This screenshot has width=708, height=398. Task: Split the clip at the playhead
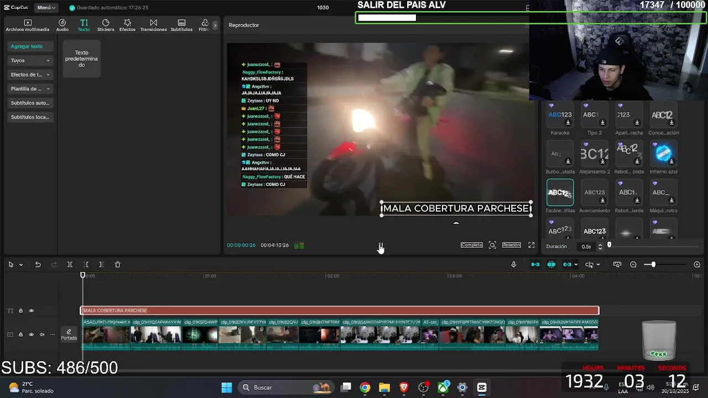pyautogui.click(x=70, y=265)
